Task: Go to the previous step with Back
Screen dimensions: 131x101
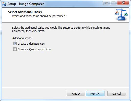Action: point(76,94)
